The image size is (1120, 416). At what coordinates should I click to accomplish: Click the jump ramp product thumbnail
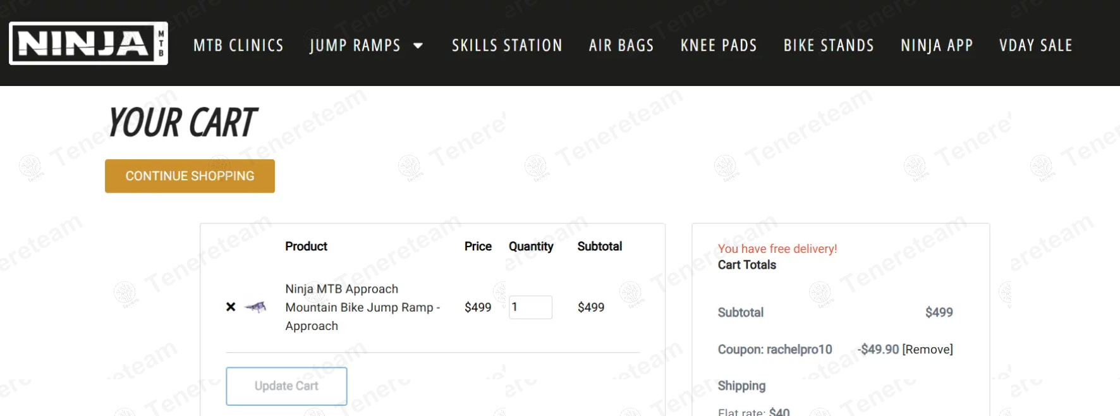256,307
